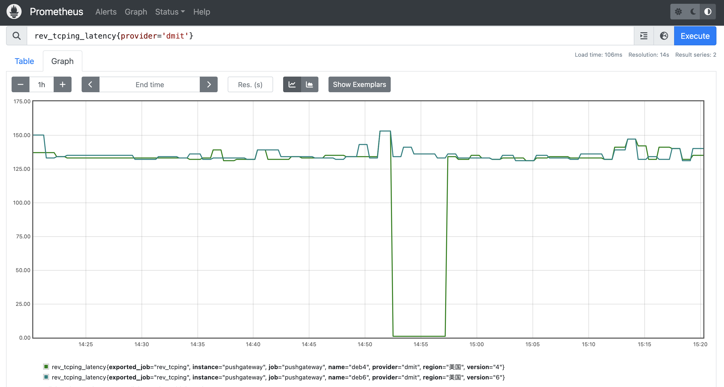Switch to dark theme moon icon
The image size is (724, 387).
pos(693,12)
